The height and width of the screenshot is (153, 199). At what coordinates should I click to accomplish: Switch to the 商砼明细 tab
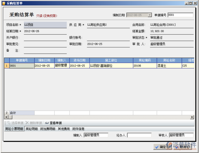[x=32, y=129]
